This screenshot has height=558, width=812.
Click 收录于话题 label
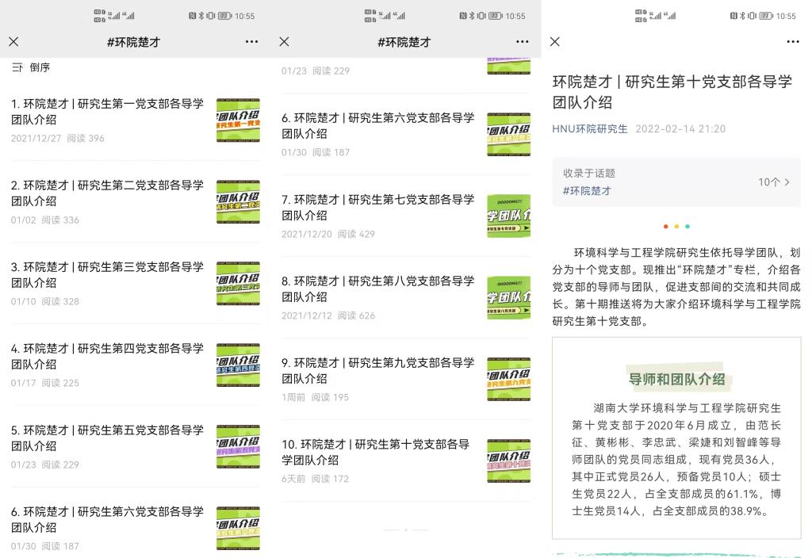(589, 173)
